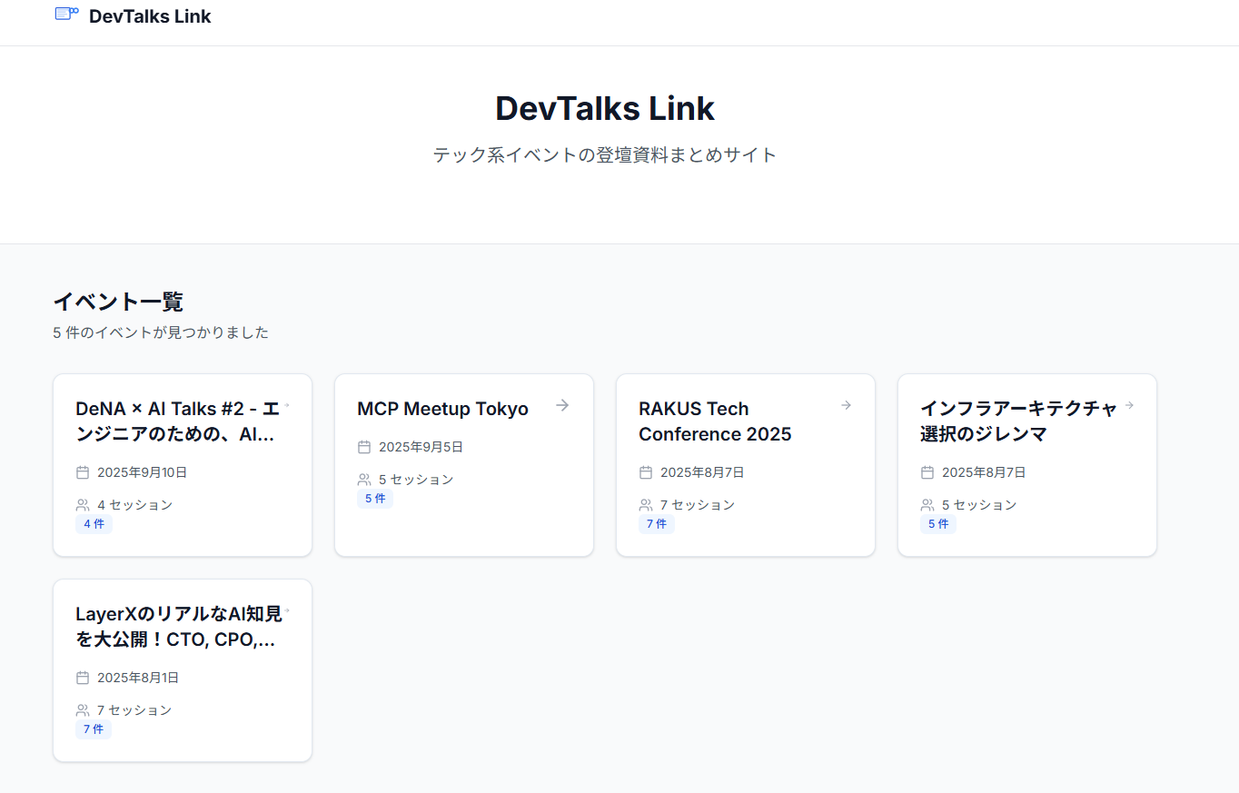
Task: Open RAKUS Tech Conference 2025 event title
Action: (715, 421)
